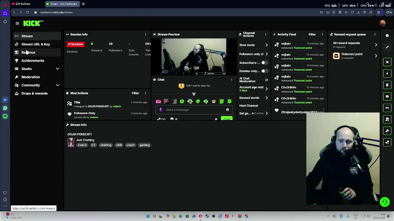The height and width of the screenshot is (221, 394).
Task: Go back in browser history
Action: coord(14,12)
